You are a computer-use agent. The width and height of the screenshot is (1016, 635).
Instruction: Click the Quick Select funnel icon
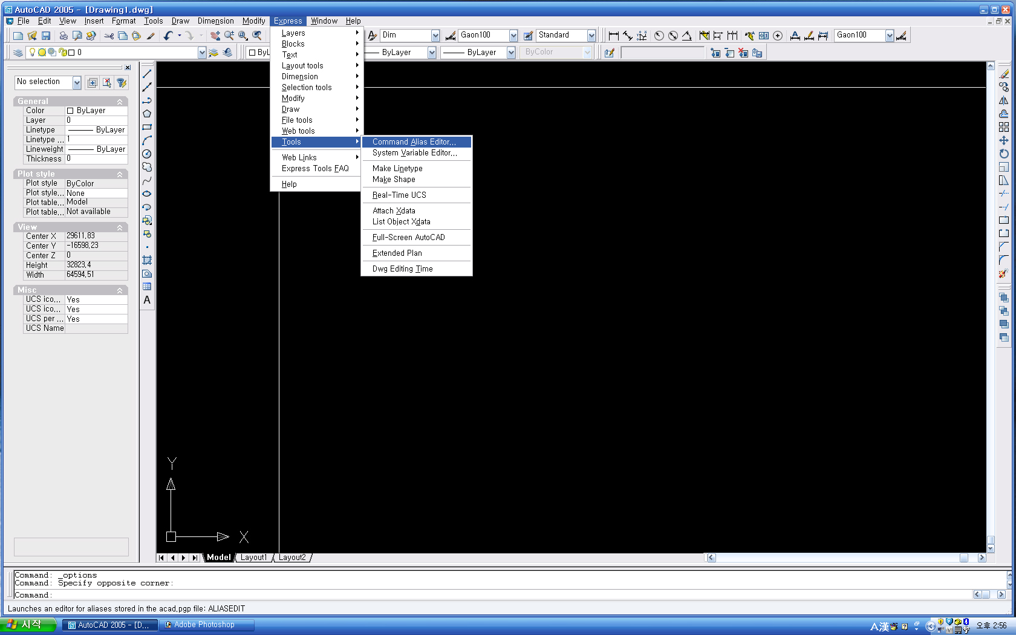tap(122, 82)
